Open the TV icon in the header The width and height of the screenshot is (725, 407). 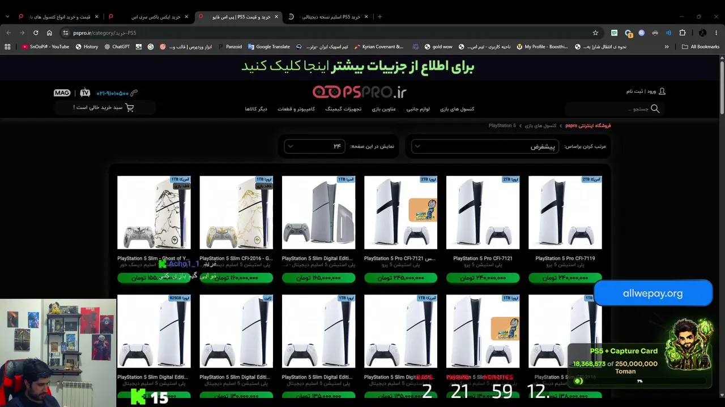pyautogui.click(x=85, y=93)
